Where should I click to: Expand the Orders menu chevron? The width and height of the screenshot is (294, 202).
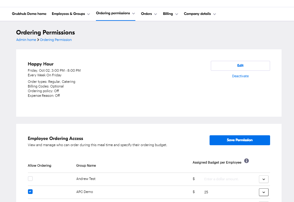[x=156, y=14]
